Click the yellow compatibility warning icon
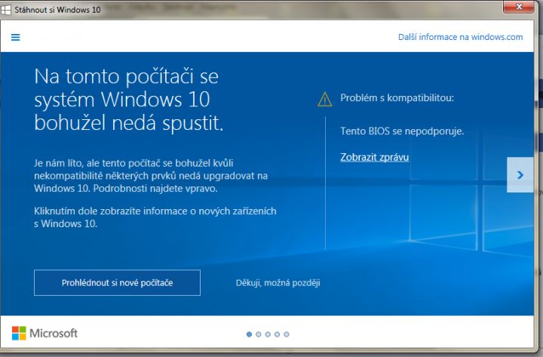The image size is (543, 357). [x=325, y=99]
